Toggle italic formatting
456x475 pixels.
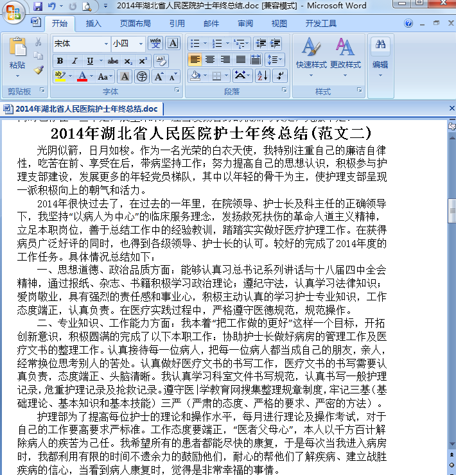pos(75,61)
